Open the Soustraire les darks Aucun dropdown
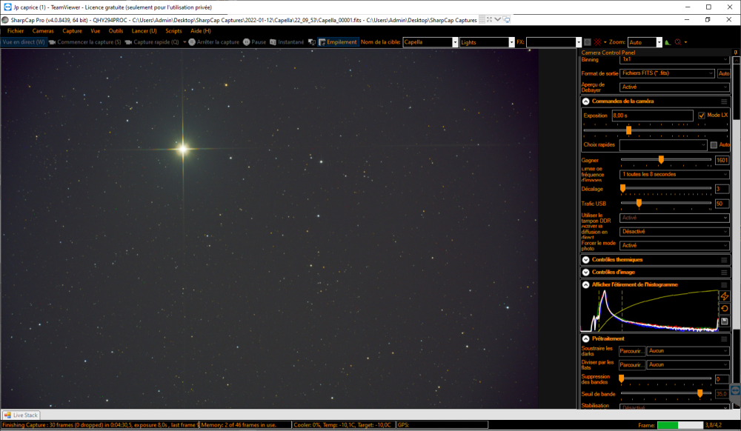This screenshot has width=741, height=431. (x=688, y=351)
